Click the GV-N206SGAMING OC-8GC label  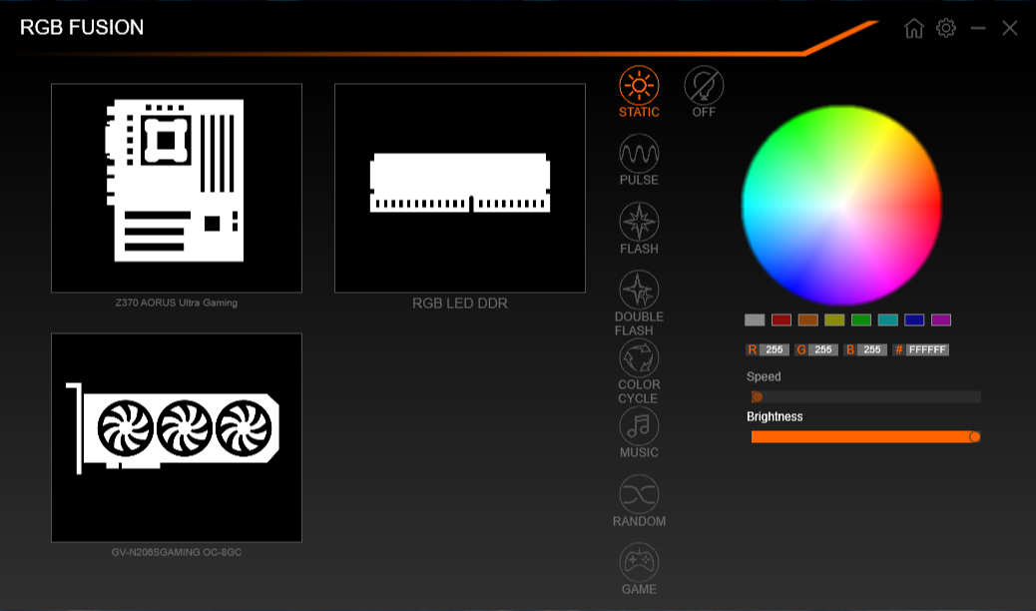[177, 552]
